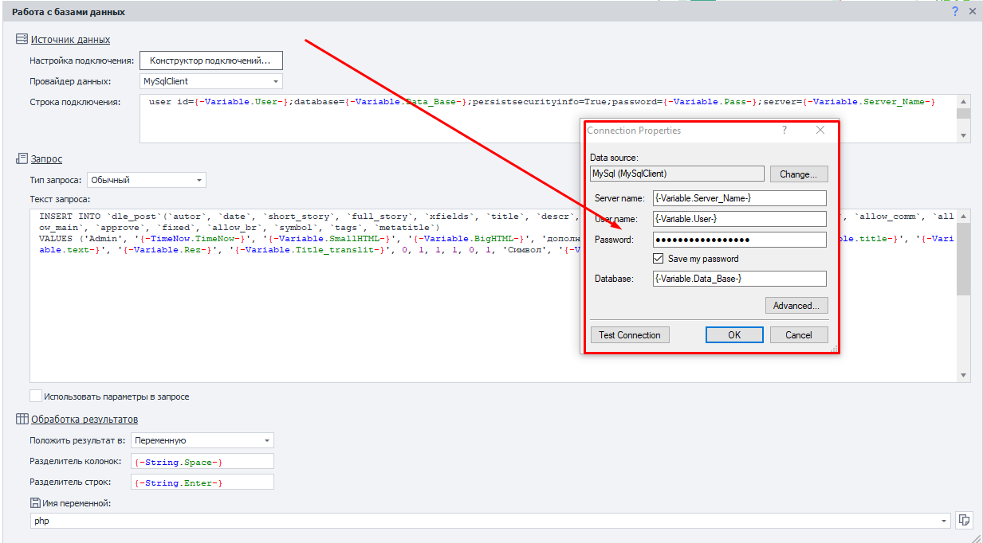The image size is (983, 543).
Task: Click the results processing table icon
Action: pyautogui.click(x=22, y=419)
